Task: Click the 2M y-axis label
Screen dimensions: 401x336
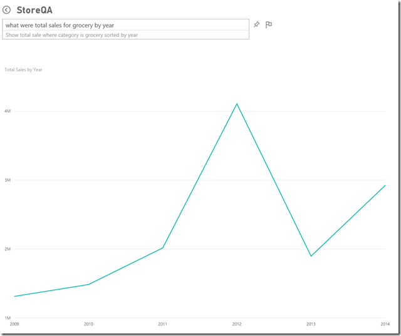Action: tap(8, 249)
